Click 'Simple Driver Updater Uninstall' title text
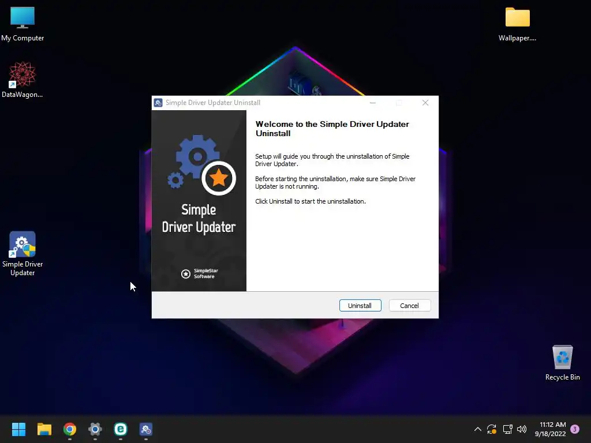Viewport: 591px width, 443px height. click(x=213, y=103)
